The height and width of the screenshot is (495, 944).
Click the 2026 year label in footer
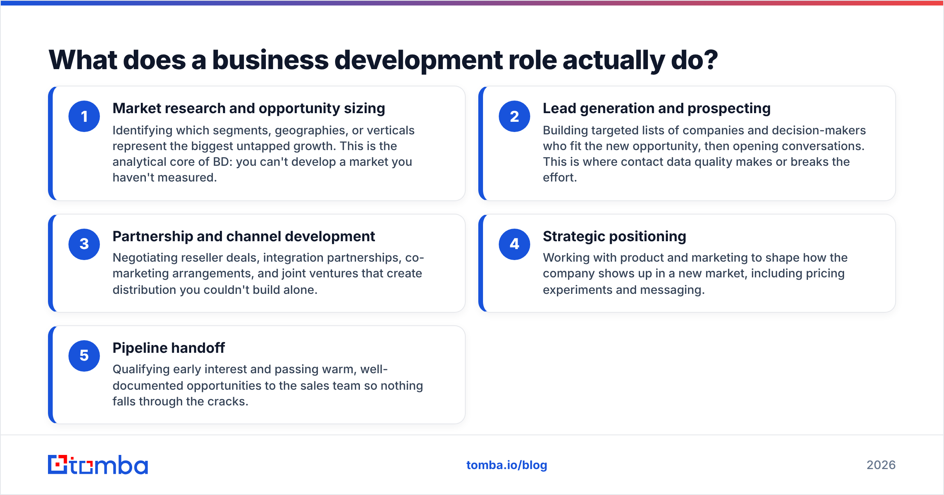pyautogui.click(x=881, y=465)
